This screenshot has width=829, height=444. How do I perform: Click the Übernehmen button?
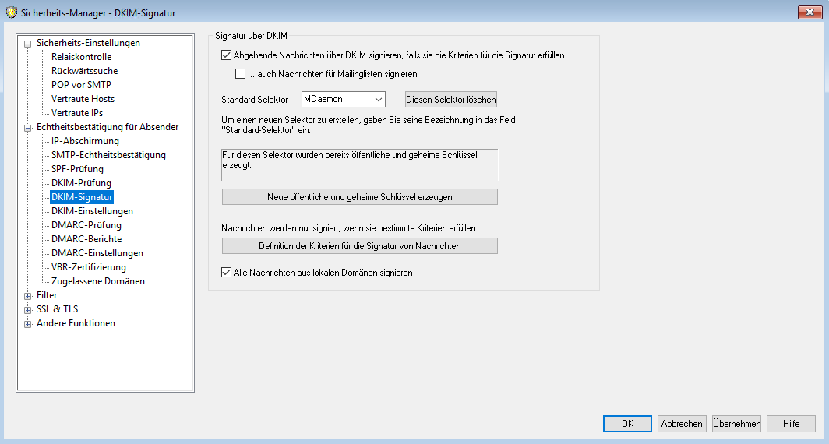(x=736, y=424)
